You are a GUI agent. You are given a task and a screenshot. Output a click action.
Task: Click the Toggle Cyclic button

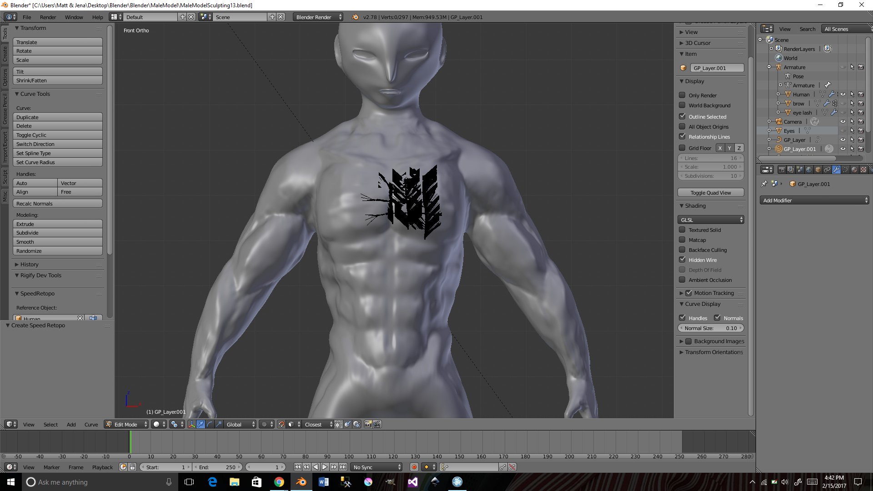click(58, 135)
